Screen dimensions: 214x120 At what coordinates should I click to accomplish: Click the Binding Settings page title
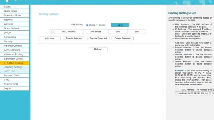(49, 14)
